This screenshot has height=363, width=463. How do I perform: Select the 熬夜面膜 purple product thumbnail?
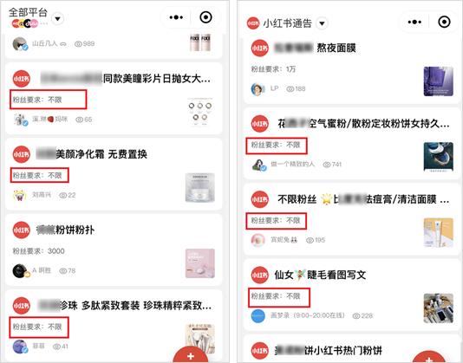coord(438,81)
